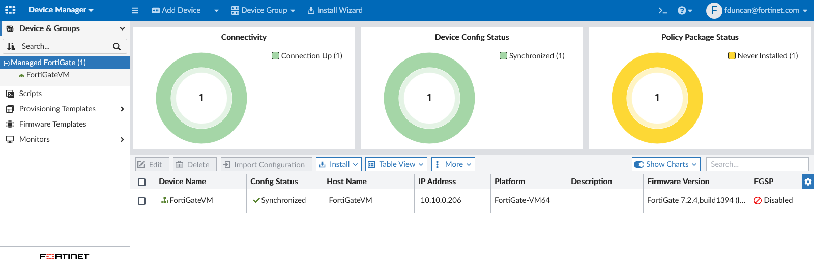
Task: Open the CLI console icon
Action: 662,10
